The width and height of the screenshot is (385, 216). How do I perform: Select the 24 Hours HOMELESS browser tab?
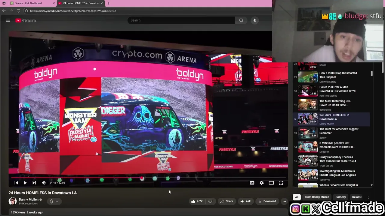pos(81,3)
